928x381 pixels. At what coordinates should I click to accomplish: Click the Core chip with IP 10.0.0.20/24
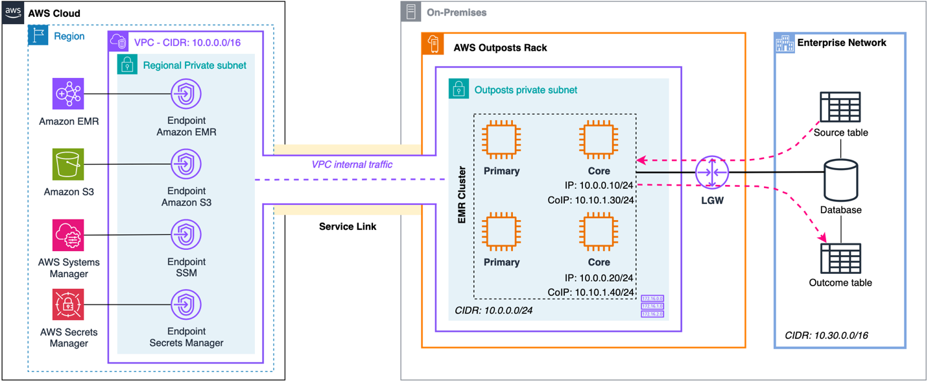point(599,232)
